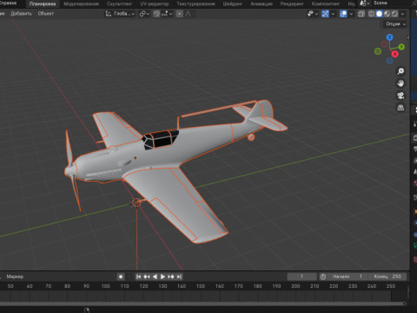Toggle camera view with camera icon
This screenshot has height=313, width=417.
(x=400, y=96)
